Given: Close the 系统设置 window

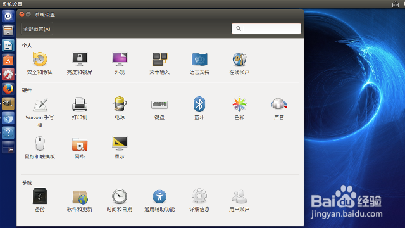Looking at the screenshot, I should (22, 15).
